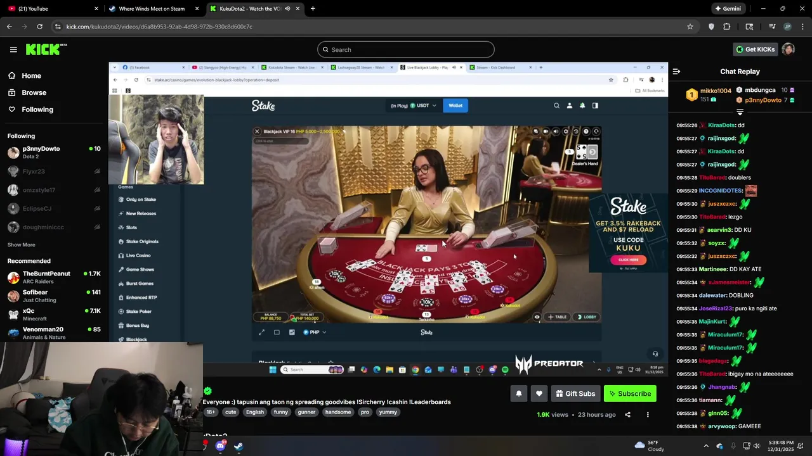Image resolution: width=812 pixels, height=456 pixels.
Task: Close the Where Winds Meet tab
Action: pyautogui.click(x=197, y=9)
